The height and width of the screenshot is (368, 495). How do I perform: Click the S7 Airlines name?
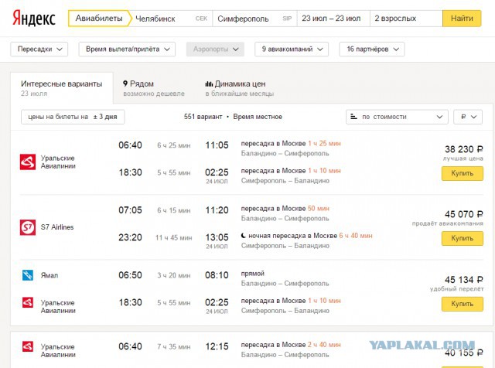[x=57, y=227]
